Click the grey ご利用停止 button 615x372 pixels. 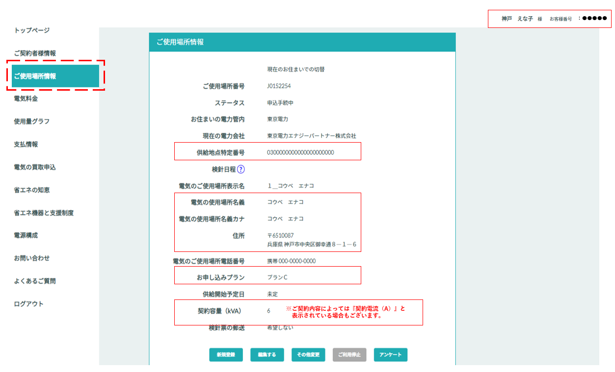coord(349,355)
